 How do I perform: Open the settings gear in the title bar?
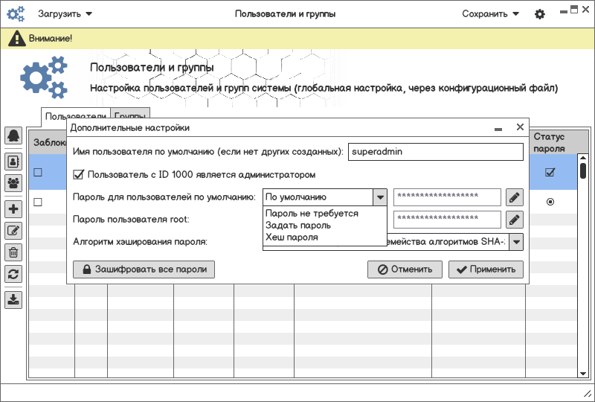click(540, 14)
